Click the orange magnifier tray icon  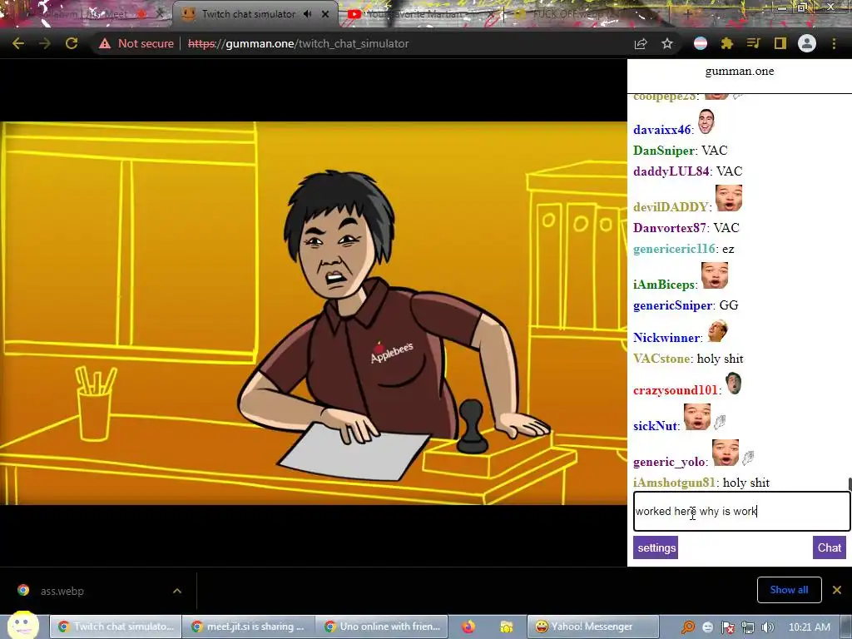coord(688,627)
